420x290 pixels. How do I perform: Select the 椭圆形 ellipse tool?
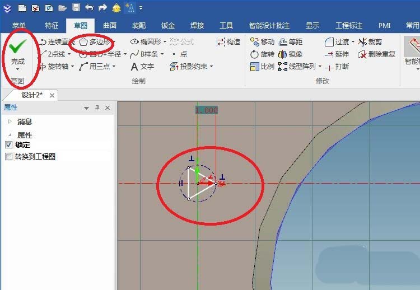pyautogui.click(x=146, y=42)
